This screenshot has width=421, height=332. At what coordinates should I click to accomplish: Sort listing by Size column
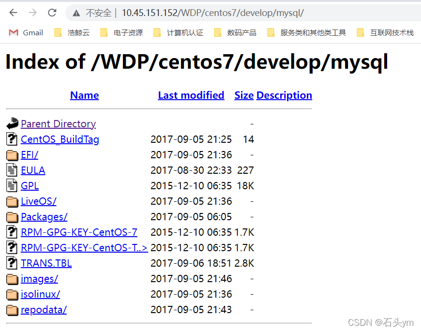pos(244,95)
